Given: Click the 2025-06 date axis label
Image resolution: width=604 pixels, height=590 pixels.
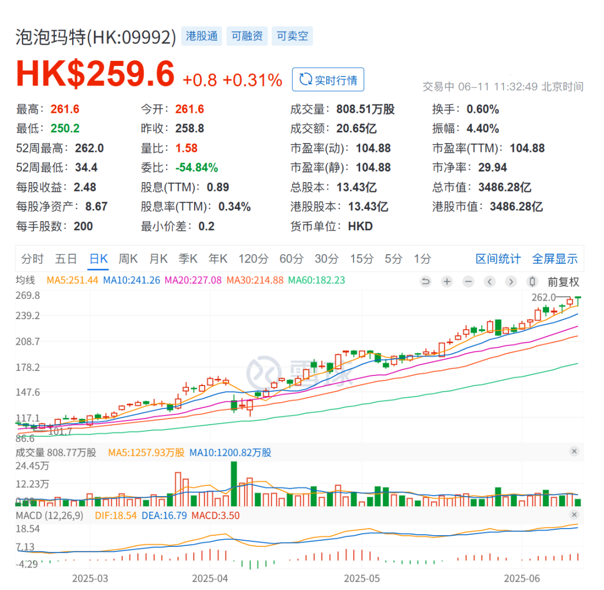Looking at the screenshot, I should pyautogui.click(x=522, y=578).
